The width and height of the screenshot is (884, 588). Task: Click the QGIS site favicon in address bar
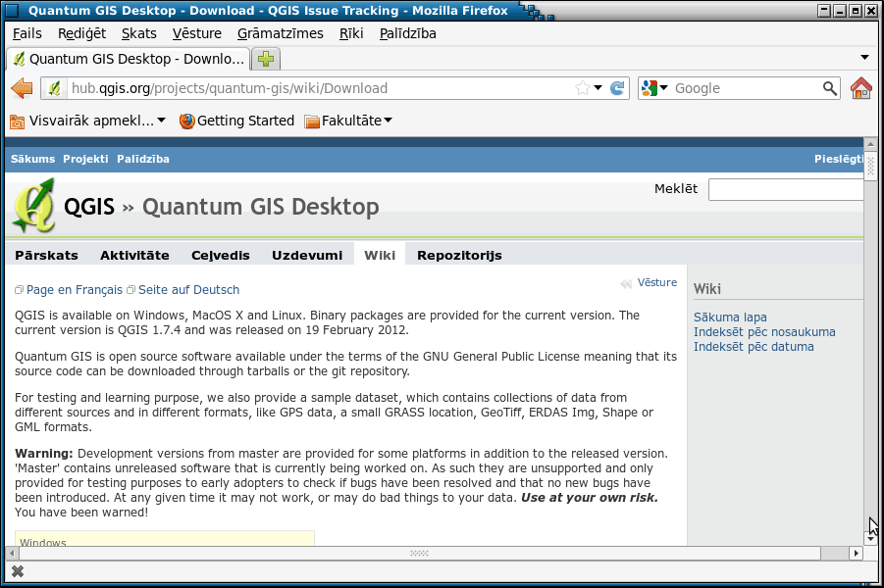pos(54,88)
